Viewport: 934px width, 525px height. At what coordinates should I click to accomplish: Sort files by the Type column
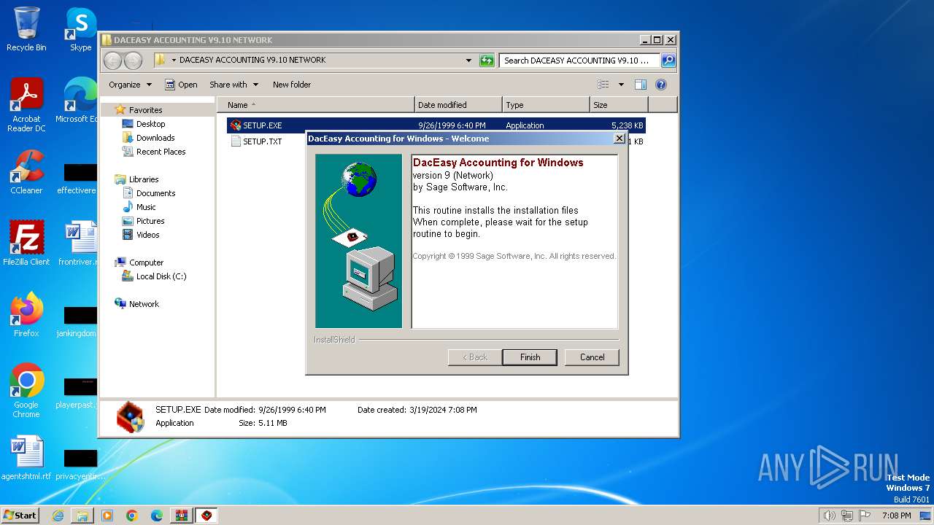pyautogui.click(x=546, y=105)
